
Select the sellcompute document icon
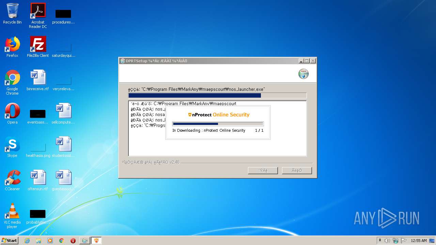point(63,114)
